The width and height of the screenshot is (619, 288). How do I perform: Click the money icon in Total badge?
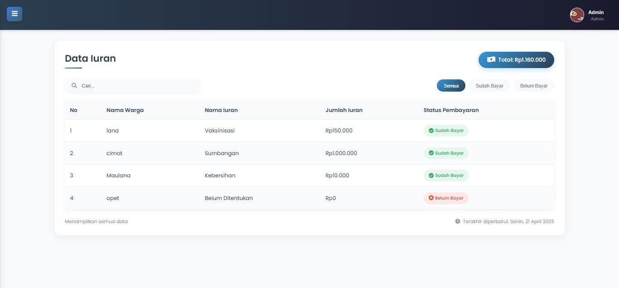(491, 59)
